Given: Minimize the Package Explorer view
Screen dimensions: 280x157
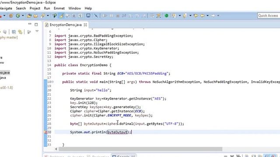Looking at the screenshot, I should 30,24.
